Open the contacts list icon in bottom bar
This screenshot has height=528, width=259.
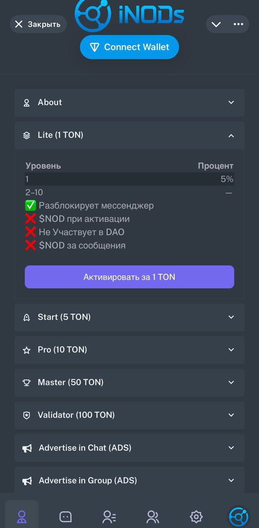coord(109,516)
